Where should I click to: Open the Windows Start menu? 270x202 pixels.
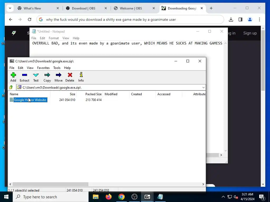coord(6,197)
